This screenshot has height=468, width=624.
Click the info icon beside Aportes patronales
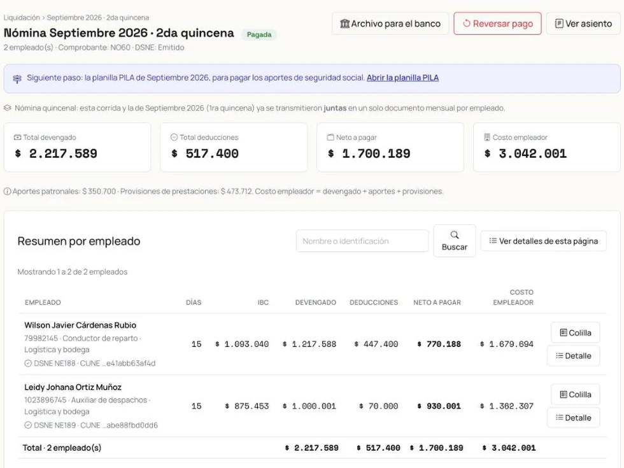(7, 192)
